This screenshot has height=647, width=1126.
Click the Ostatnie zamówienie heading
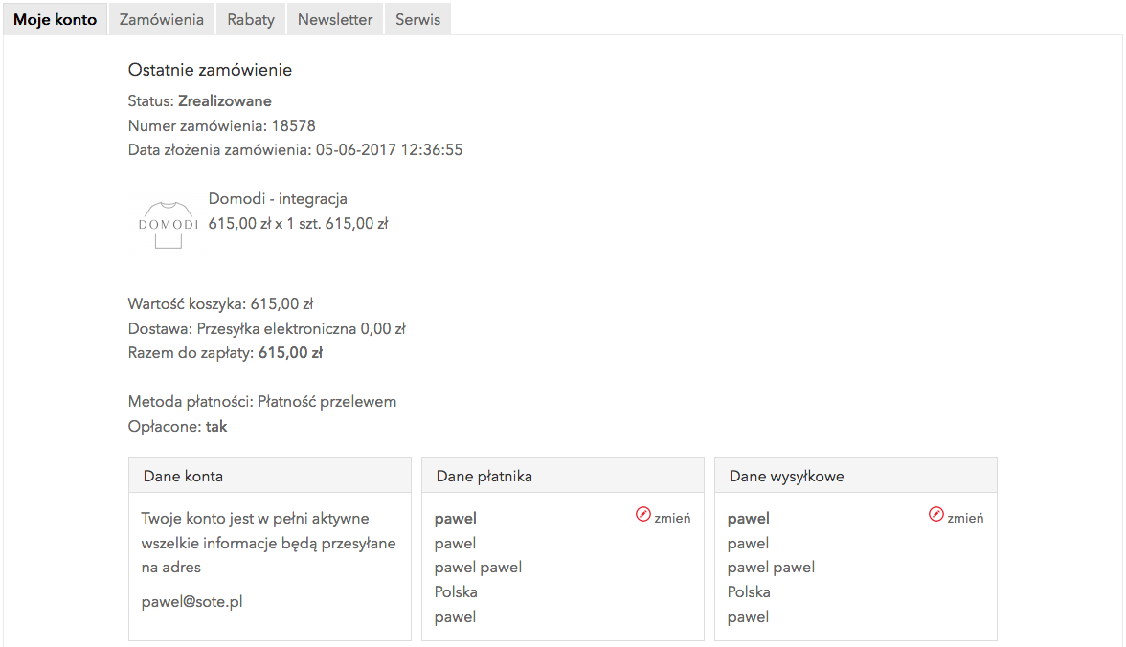click(x=210, y=70)
